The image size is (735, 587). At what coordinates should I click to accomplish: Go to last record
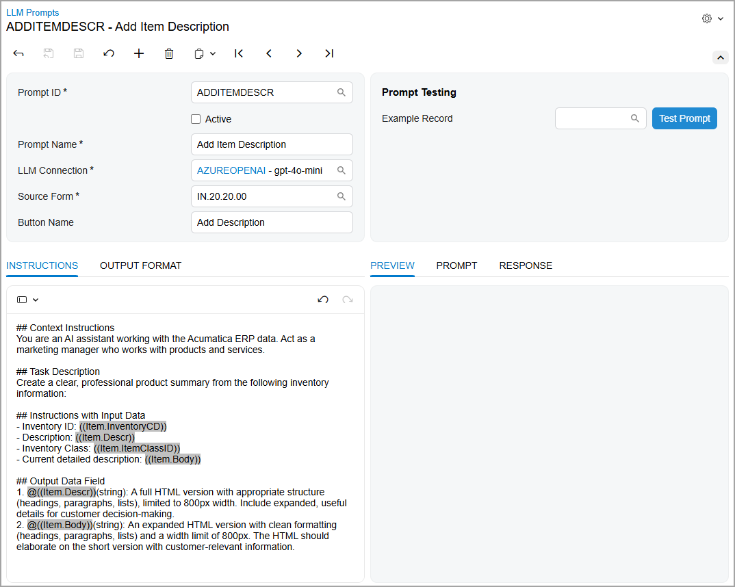(x=329, y=53)
